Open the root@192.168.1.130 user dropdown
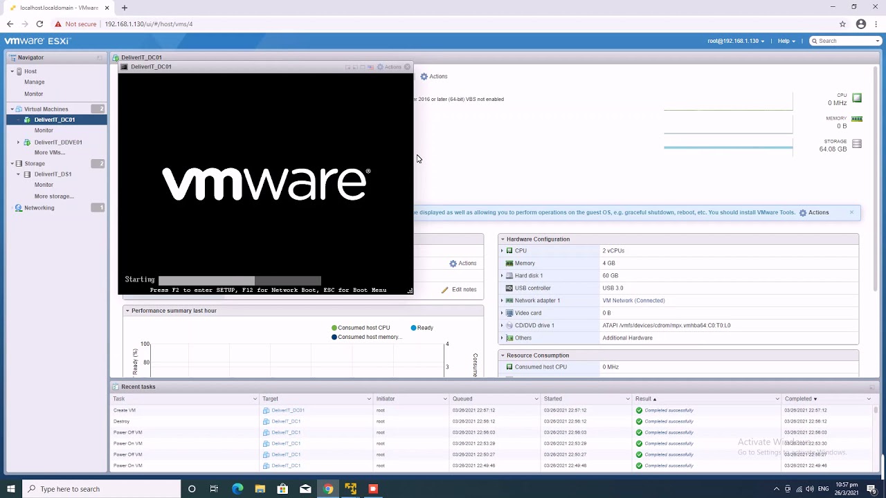Viewport: 886px width, 498px height. click(x=736, y=41)
